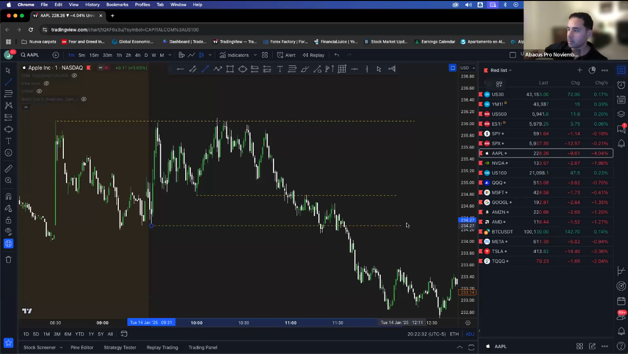Toggle magnet mode in left sidebar
628x354 pixels.
coord(8,197)
